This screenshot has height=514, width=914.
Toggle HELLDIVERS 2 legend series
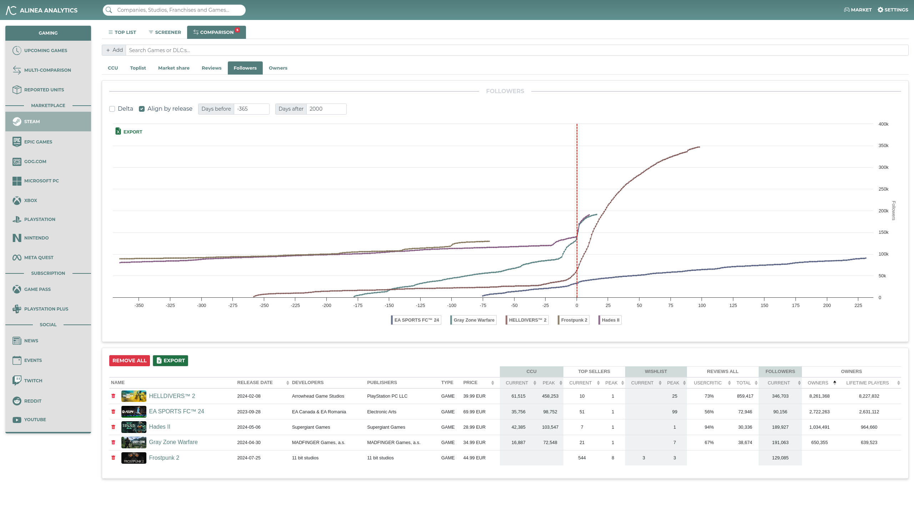[527, 320]
